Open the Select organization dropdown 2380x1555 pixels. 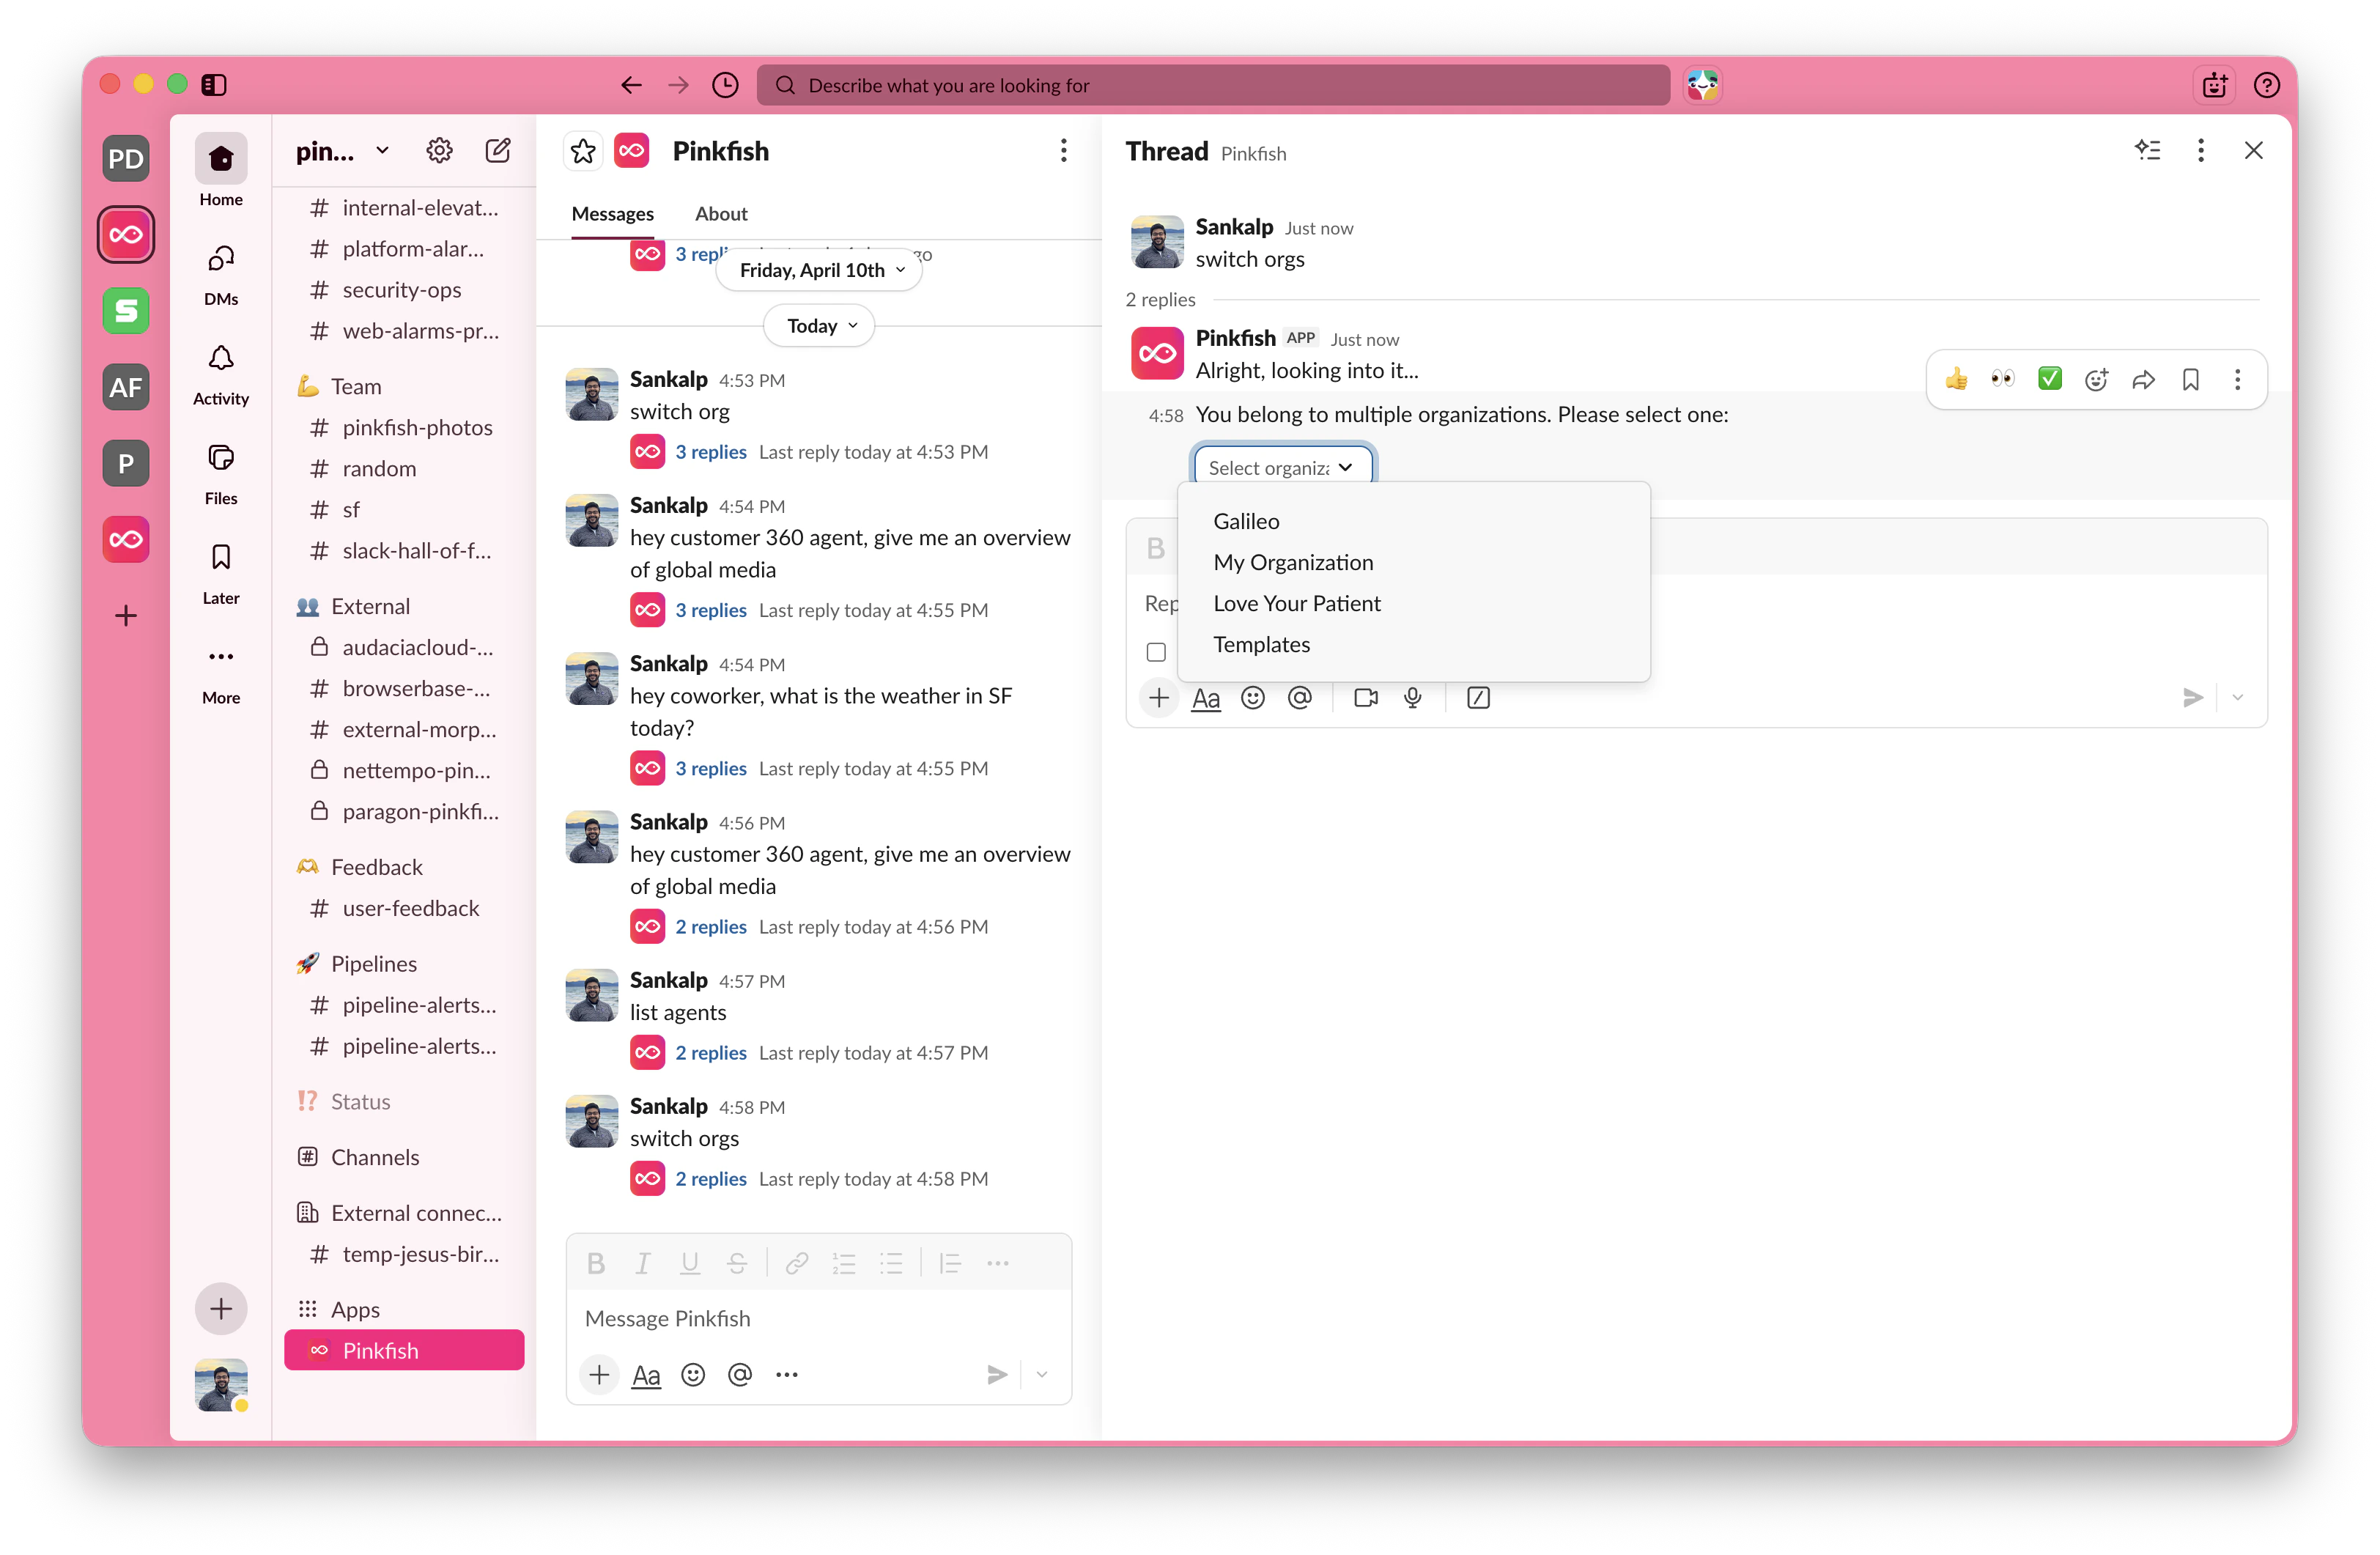1282,466
